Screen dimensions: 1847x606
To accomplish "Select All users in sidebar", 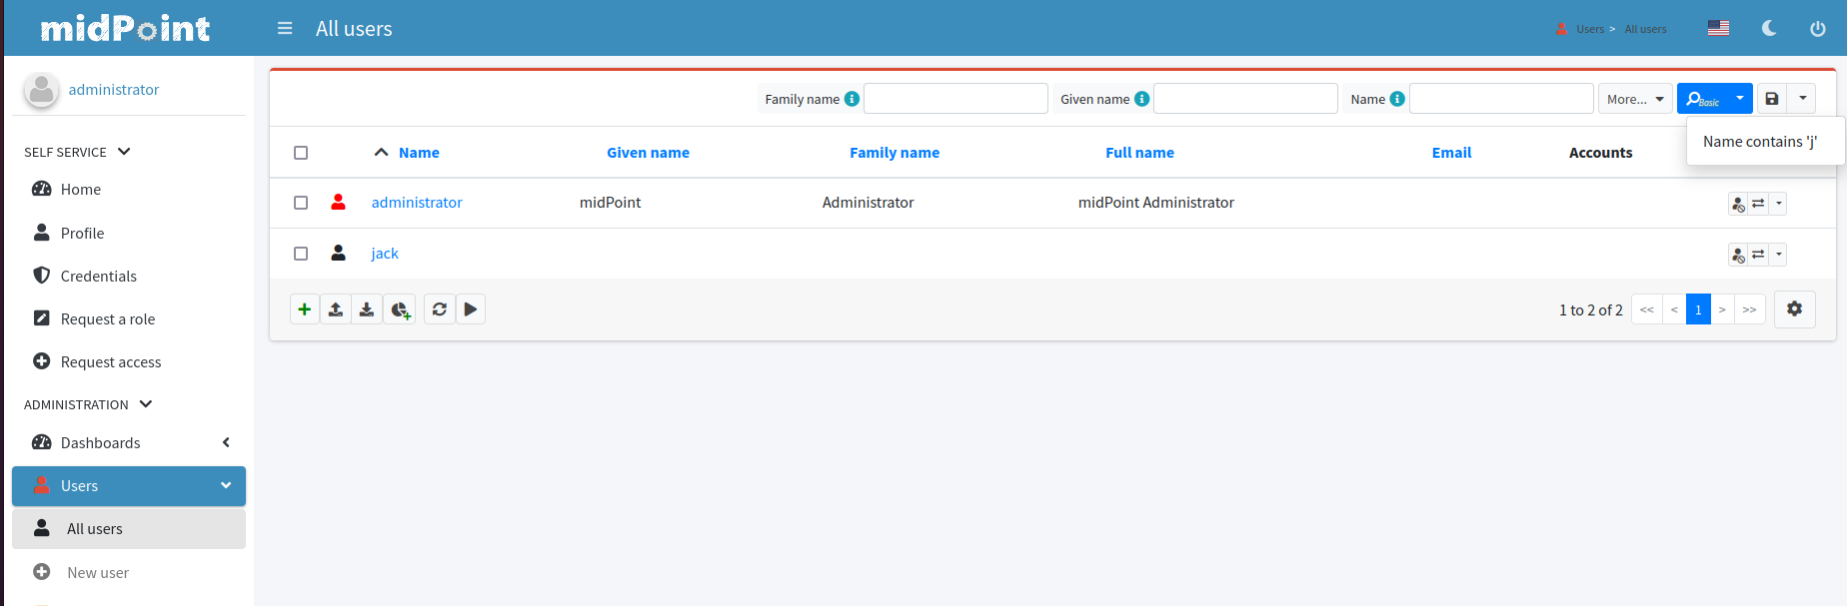I will point(129,529).
